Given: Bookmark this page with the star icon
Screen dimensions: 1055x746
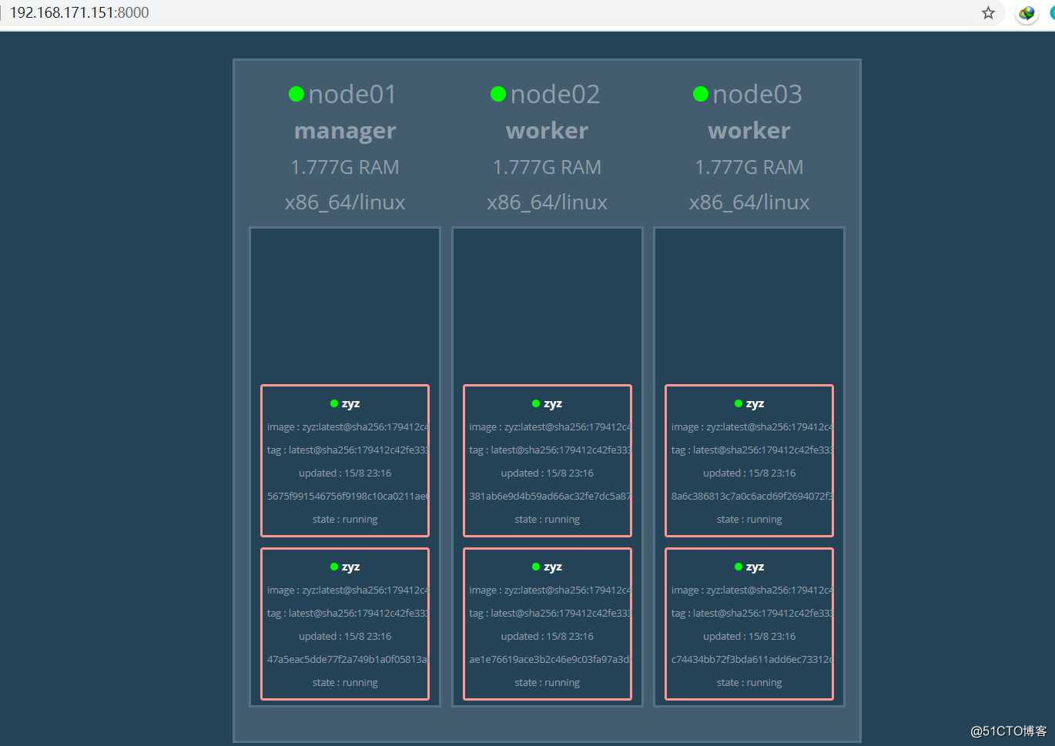Looking at the screenshot, I should pyautogui.click(x=988, y=12).
